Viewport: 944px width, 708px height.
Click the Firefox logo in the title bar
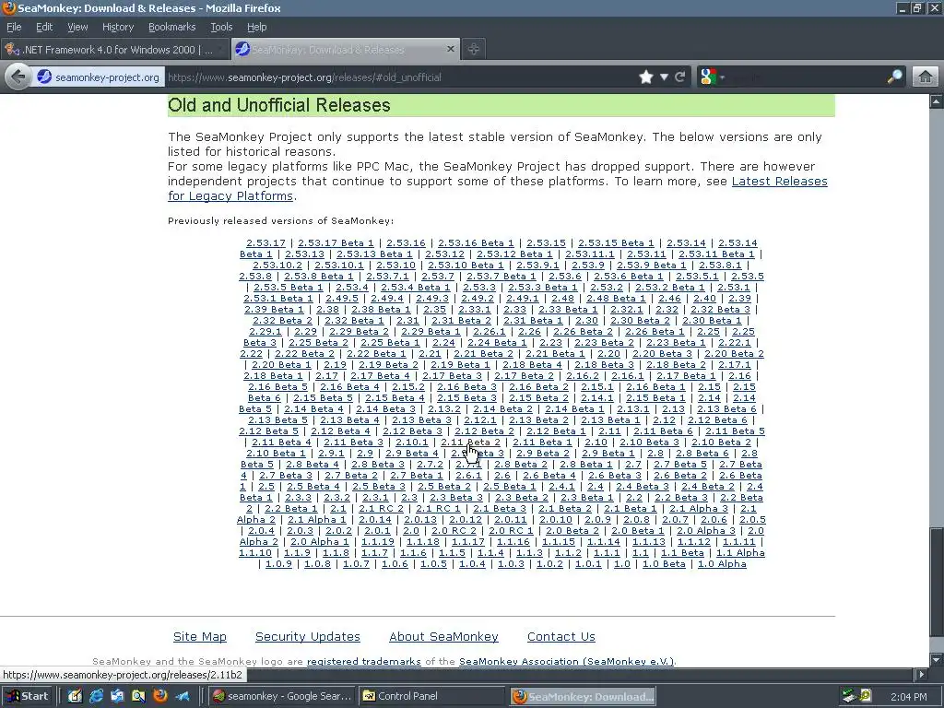8,7
